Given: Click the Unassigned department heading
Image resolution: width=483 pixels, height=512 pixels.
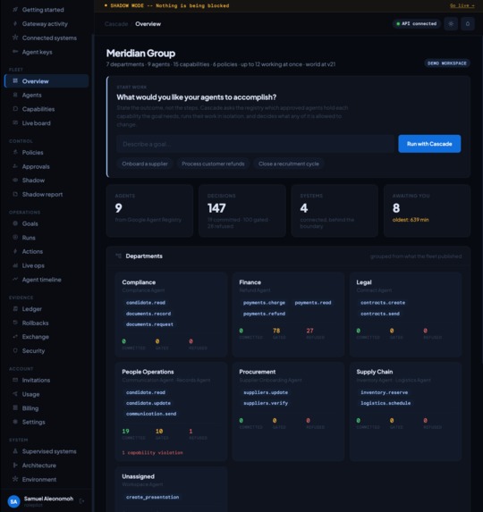Looking at the screenshot, I should 138,476.
